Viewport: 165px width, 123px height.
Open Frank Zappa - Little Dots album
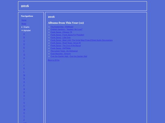click(x=61, y=38)
